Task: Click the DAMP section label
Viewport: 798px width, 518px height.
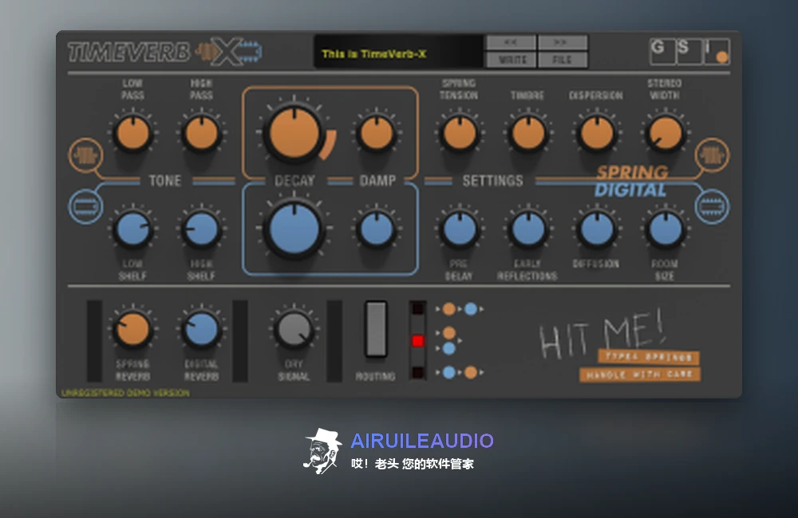Action: [x=377, y=180]
